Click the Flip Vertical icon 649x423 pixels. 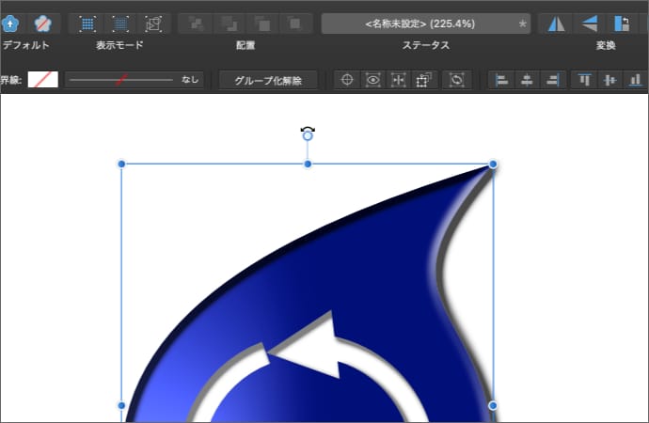(589, 23)
